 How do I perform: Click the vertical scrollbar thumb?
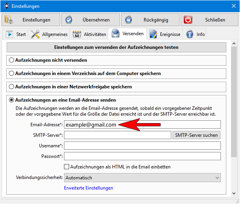click(234, 102)
